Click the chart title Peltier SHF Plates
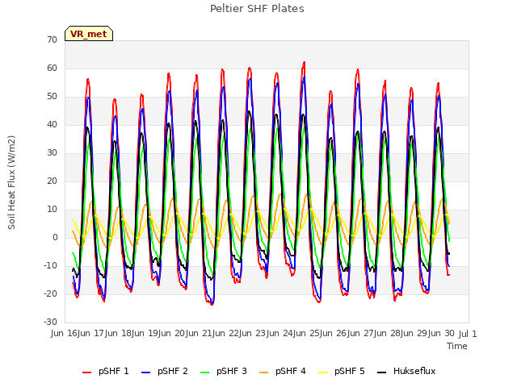This screenshot has height=387, width=517. pyautogui.click(x=257, y=9)
